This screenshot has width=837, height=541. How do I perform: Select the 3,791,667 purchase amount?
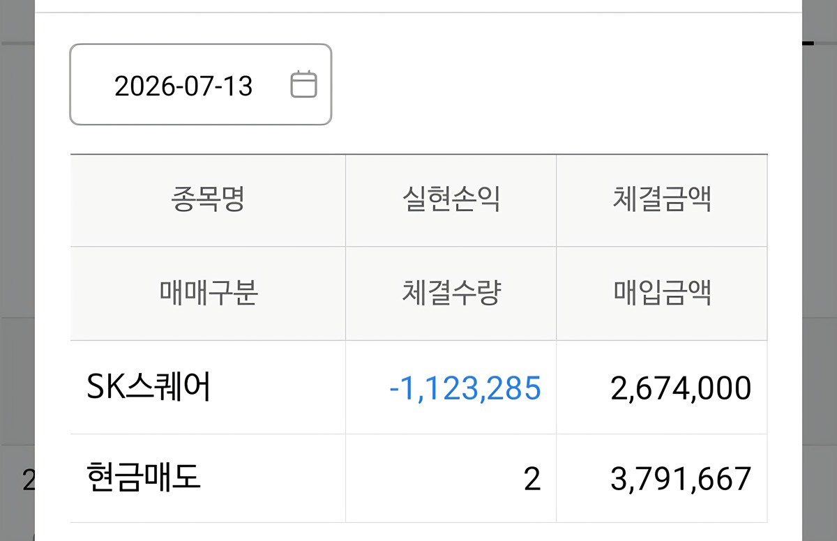[x=681, y=479]
